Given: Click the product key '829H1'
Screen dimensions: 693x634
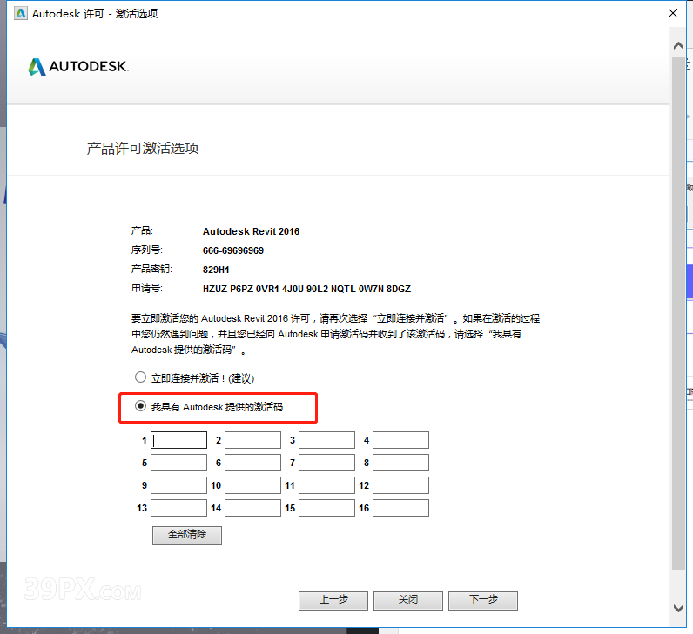Looking at the screenshot, I should (216, 270).
